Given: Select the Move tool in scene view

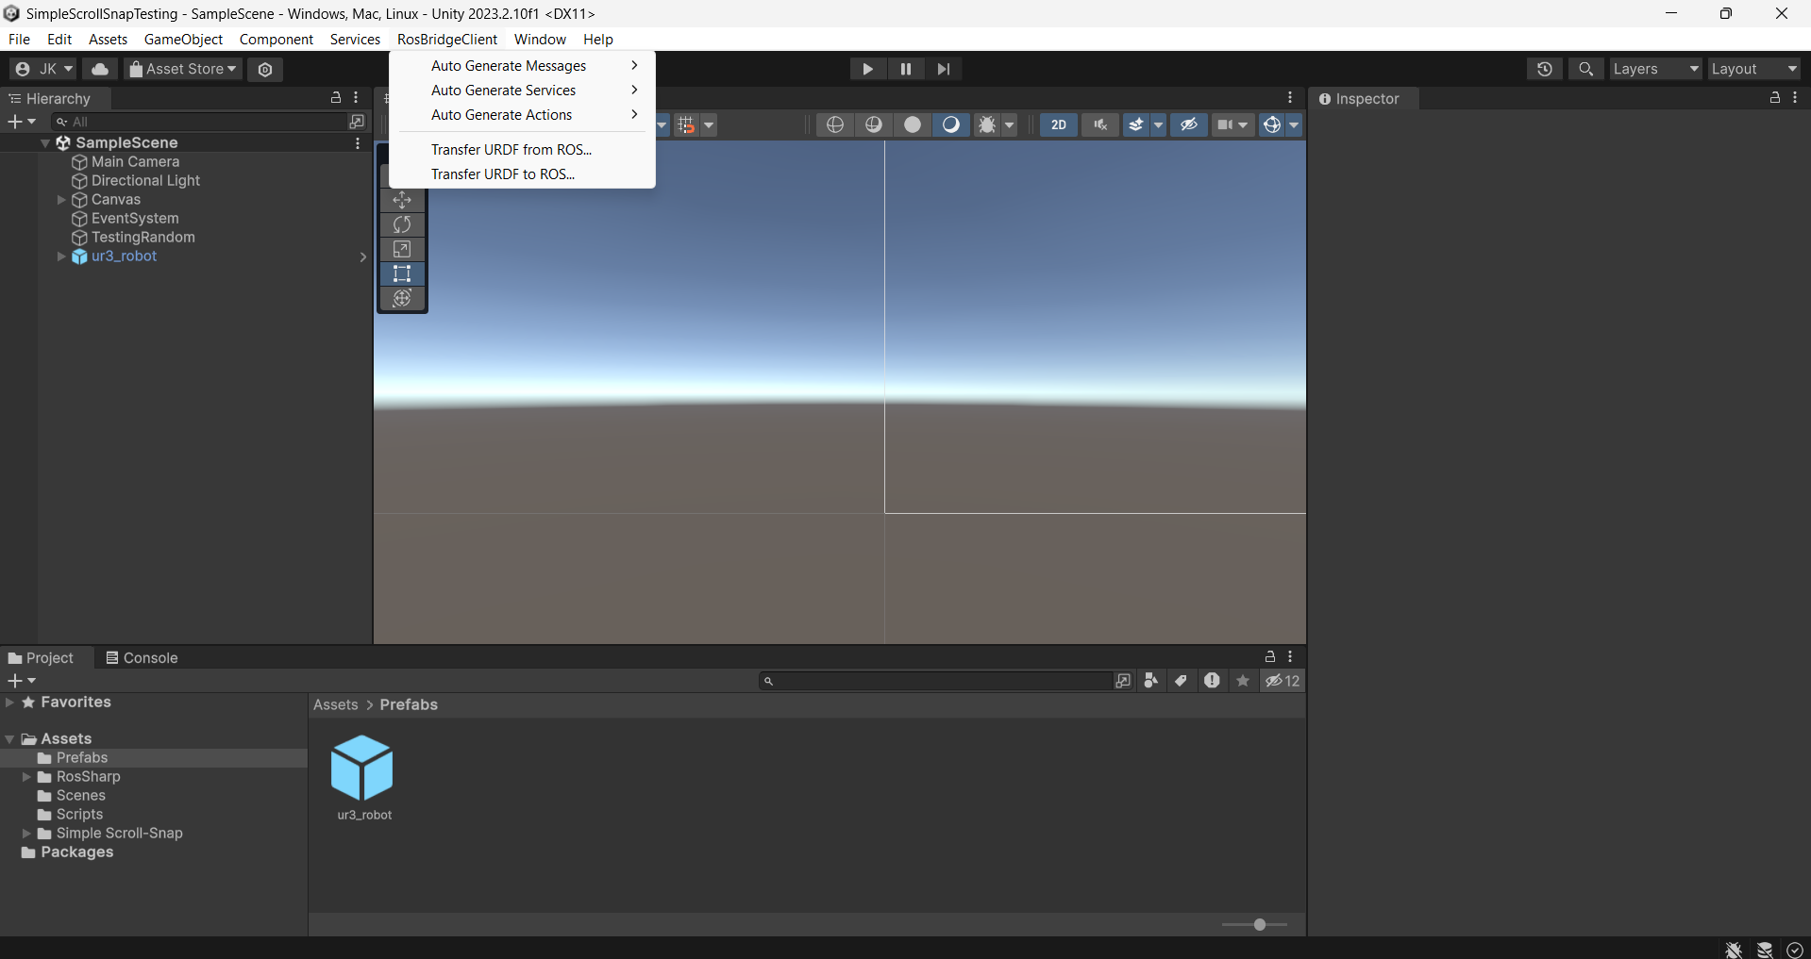Looking at the screenshot, I should [x=402, y=200].
